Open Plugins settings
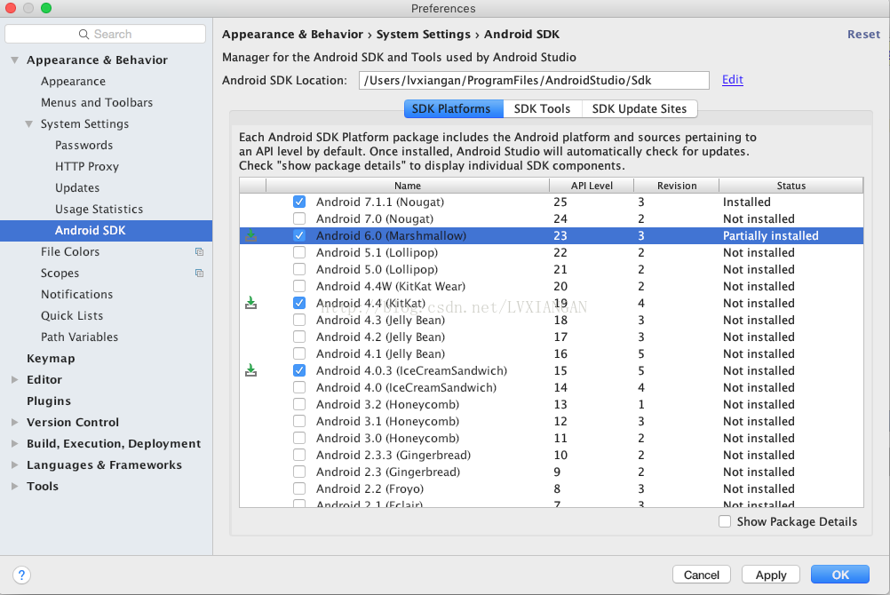The height and width of the screenshot is (595, 890). (x=49, y=401)
